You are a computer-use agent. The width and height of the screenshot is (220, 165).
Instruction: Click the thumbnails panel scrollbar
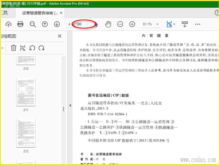point(64,109)
